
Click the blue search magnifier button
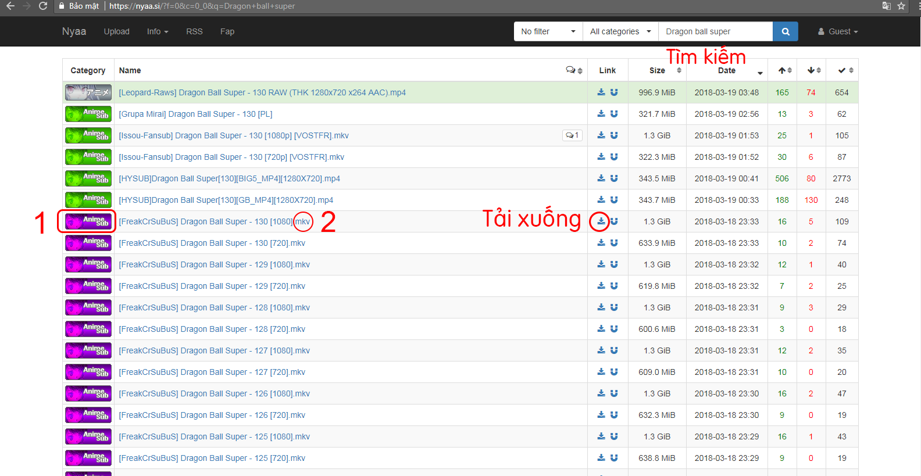(x=786, y=31)
